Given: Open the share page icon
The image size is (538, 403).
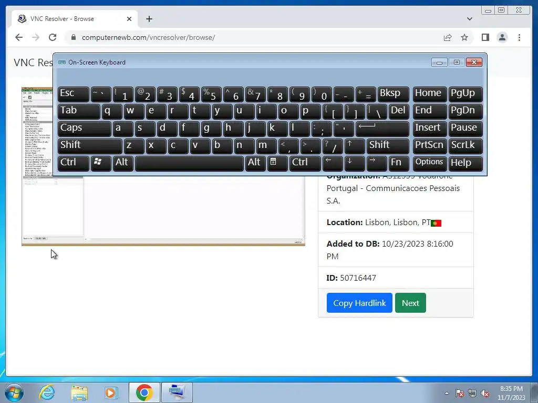Looking at the screenshot, I should pos(448,37).
